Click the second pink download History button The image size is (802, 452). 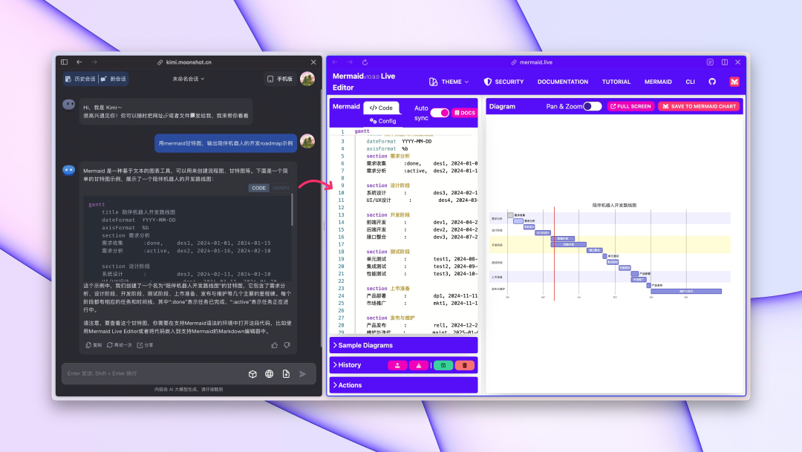click(418, 365)
